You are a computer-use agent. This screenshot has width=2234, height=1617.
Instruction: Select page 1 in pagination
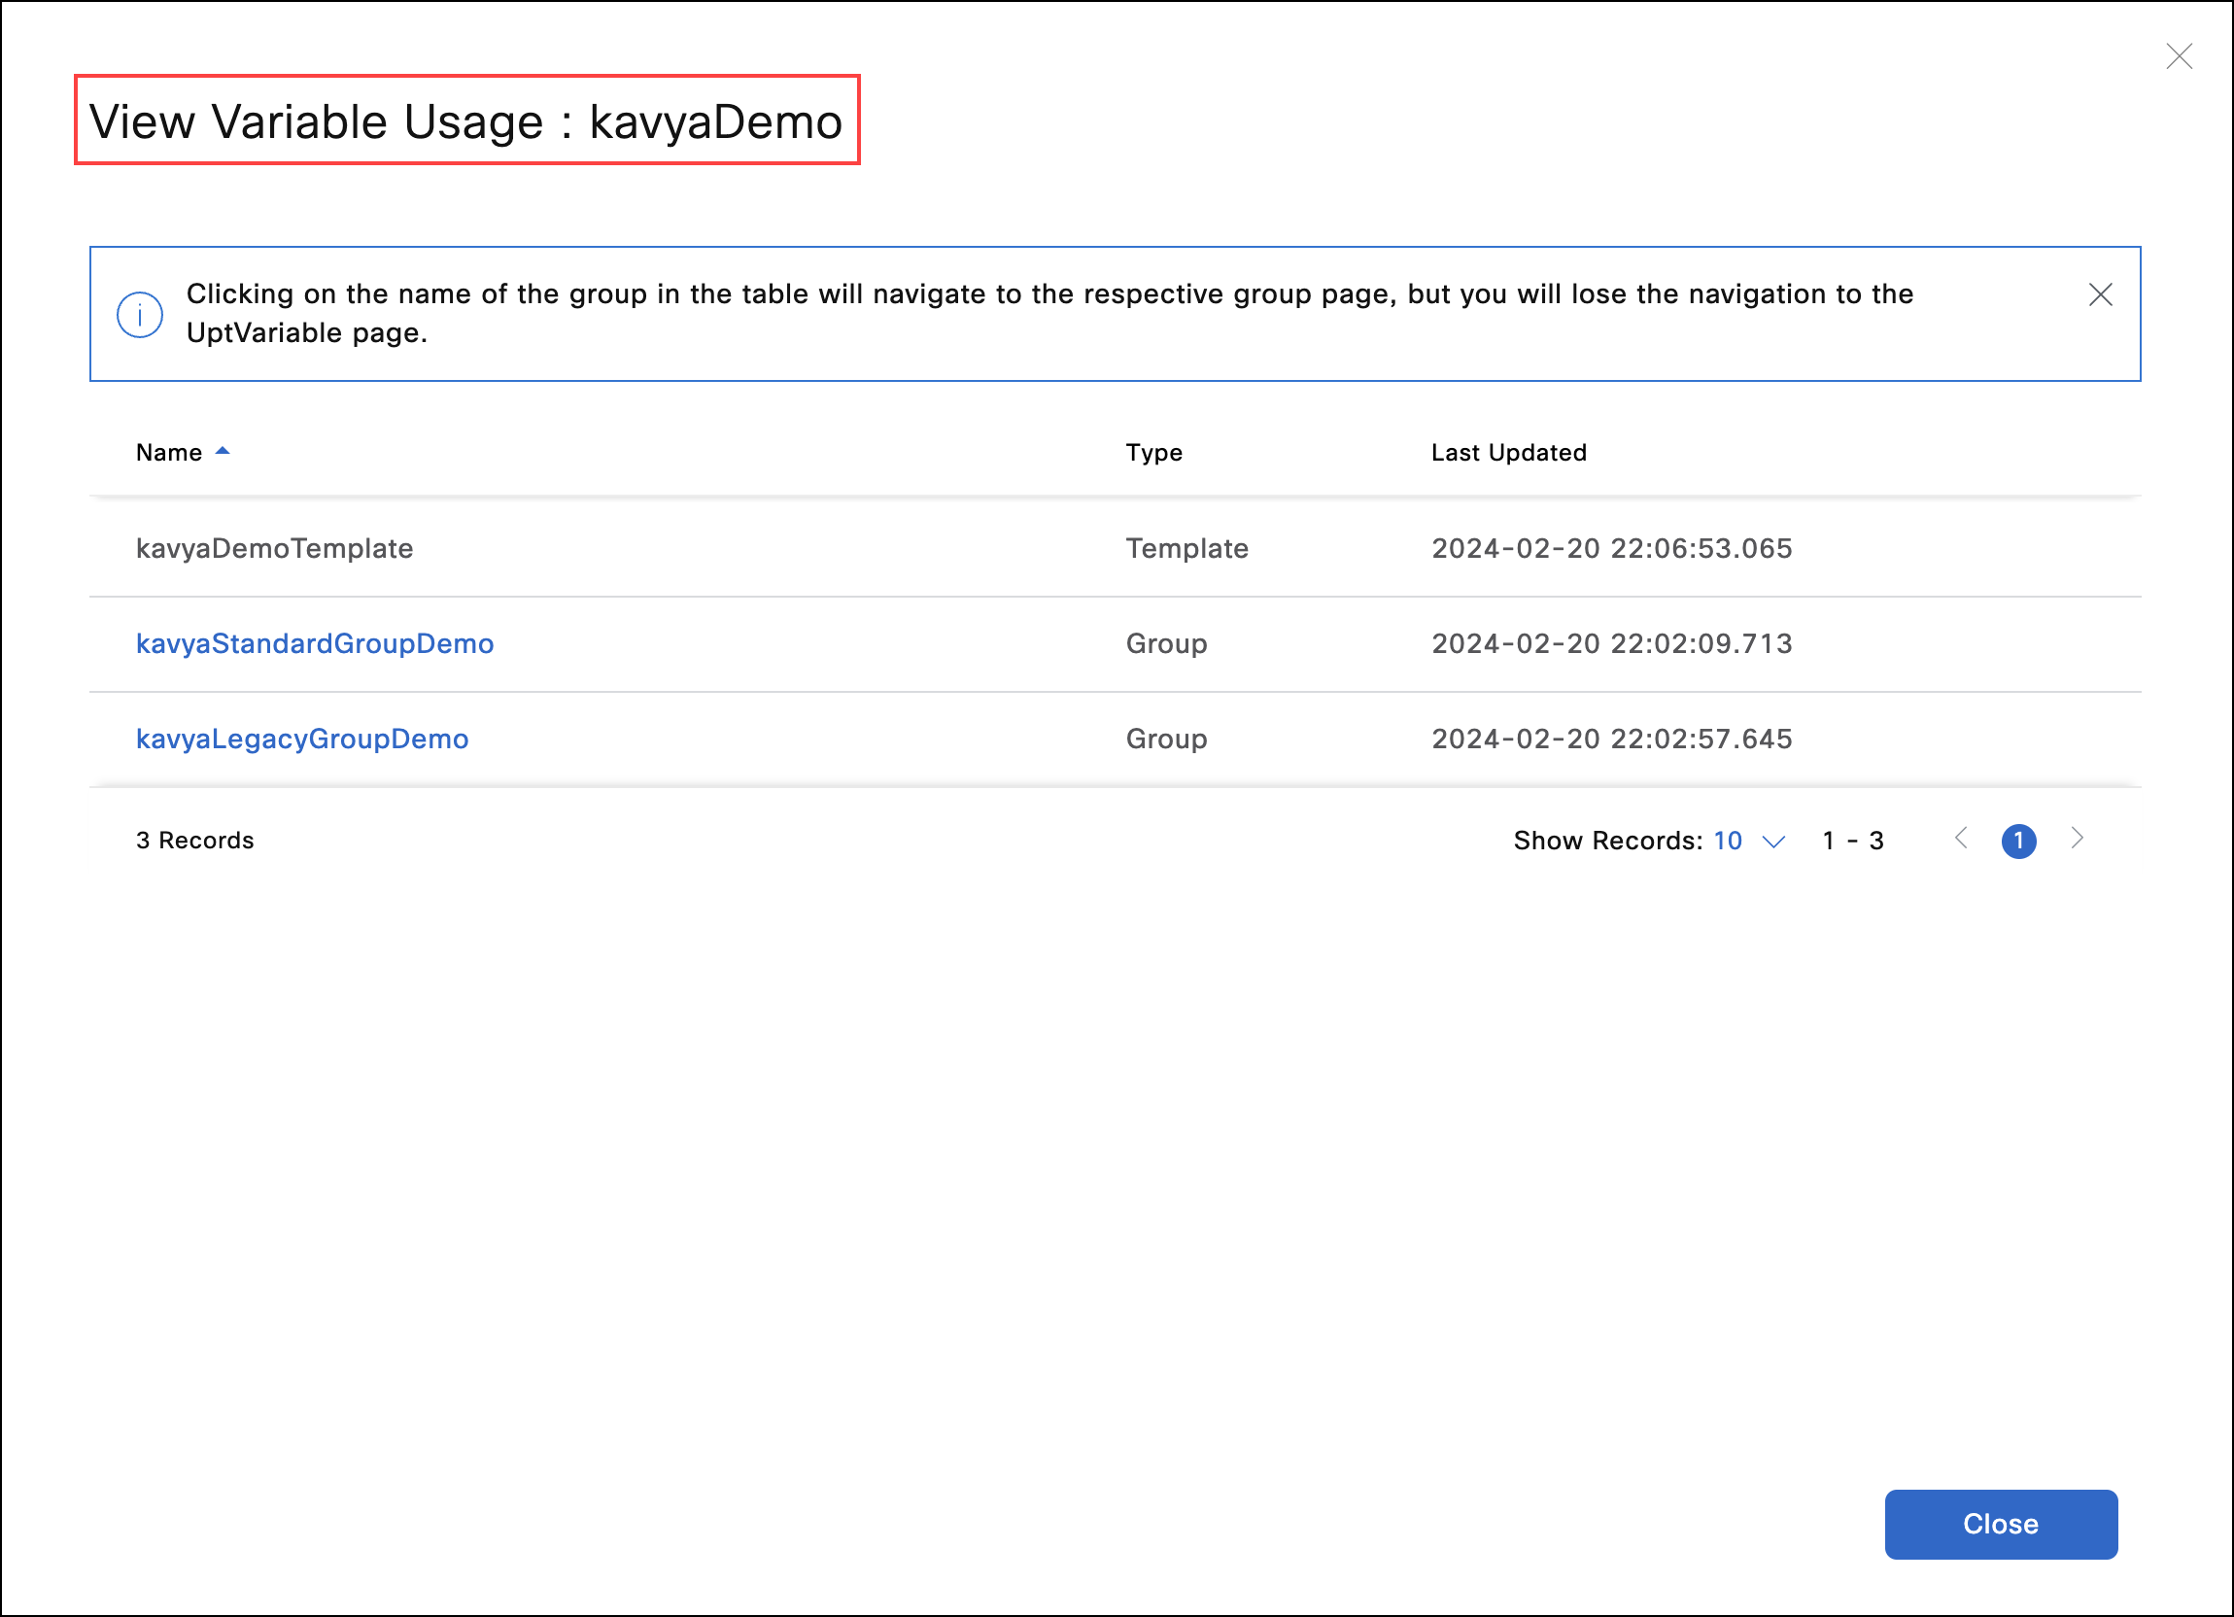pyautogui.click(x=2018, y=841)
